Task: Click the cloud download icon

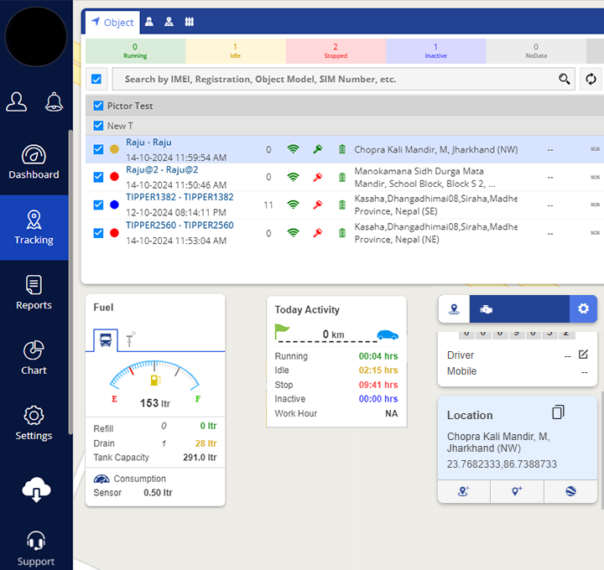Action: pos(36,490)
